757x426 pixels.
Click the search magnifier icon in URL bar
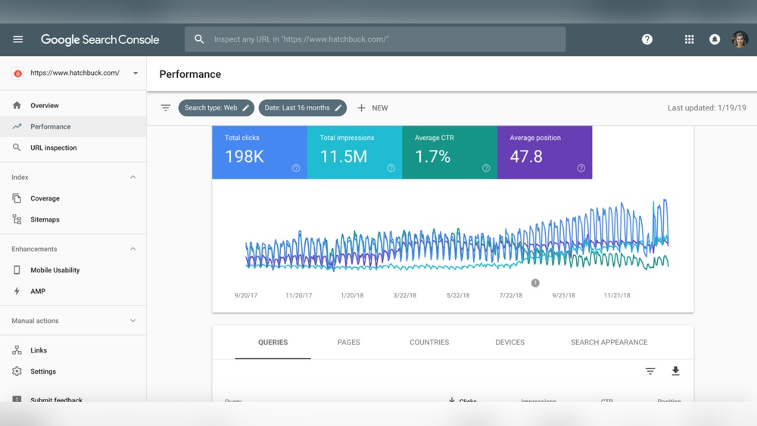pyautogui.click(x=199, y=39)
